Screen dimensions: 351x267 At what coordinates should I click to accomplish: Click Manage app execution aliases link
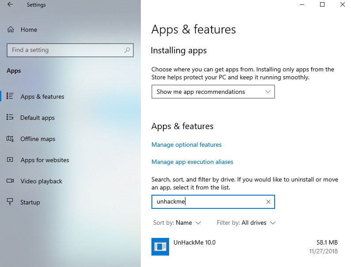click(192, 162)
